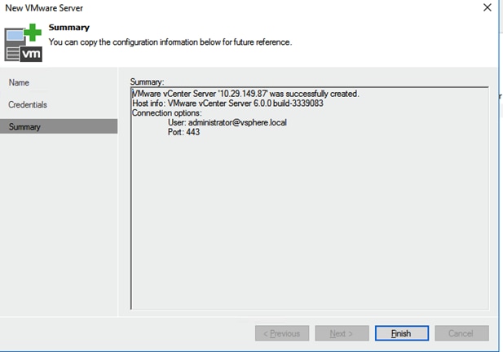Viewport: 503px width, 352px height.
Task: Click the Connection options line
Action: pyautogui.click(x=167, y=112)
